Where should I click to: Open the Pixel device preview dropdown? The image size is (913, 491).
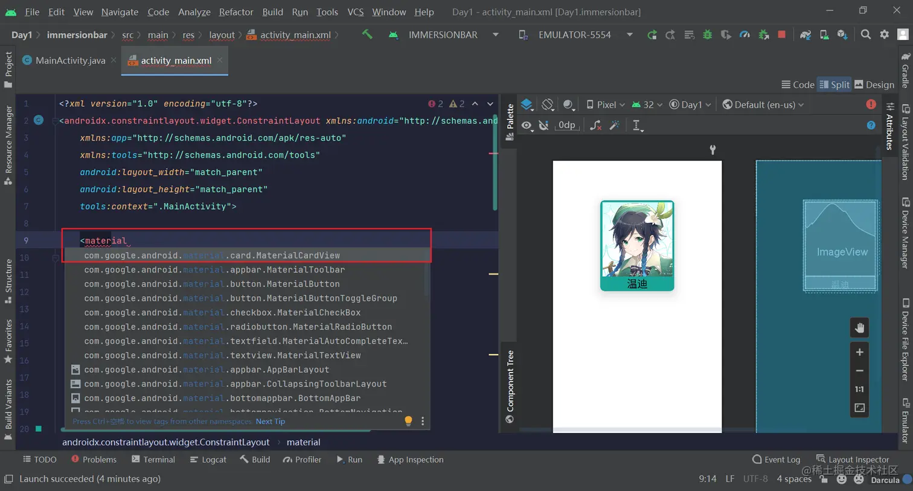click(x=605, y=104)
